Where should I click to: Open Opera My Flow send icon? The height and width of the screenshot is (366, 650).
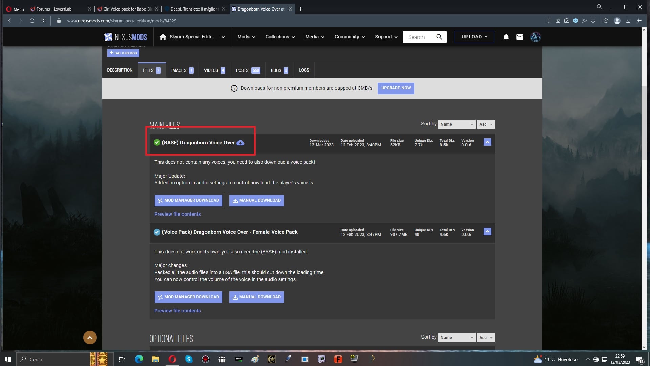(x=584, y=21)
